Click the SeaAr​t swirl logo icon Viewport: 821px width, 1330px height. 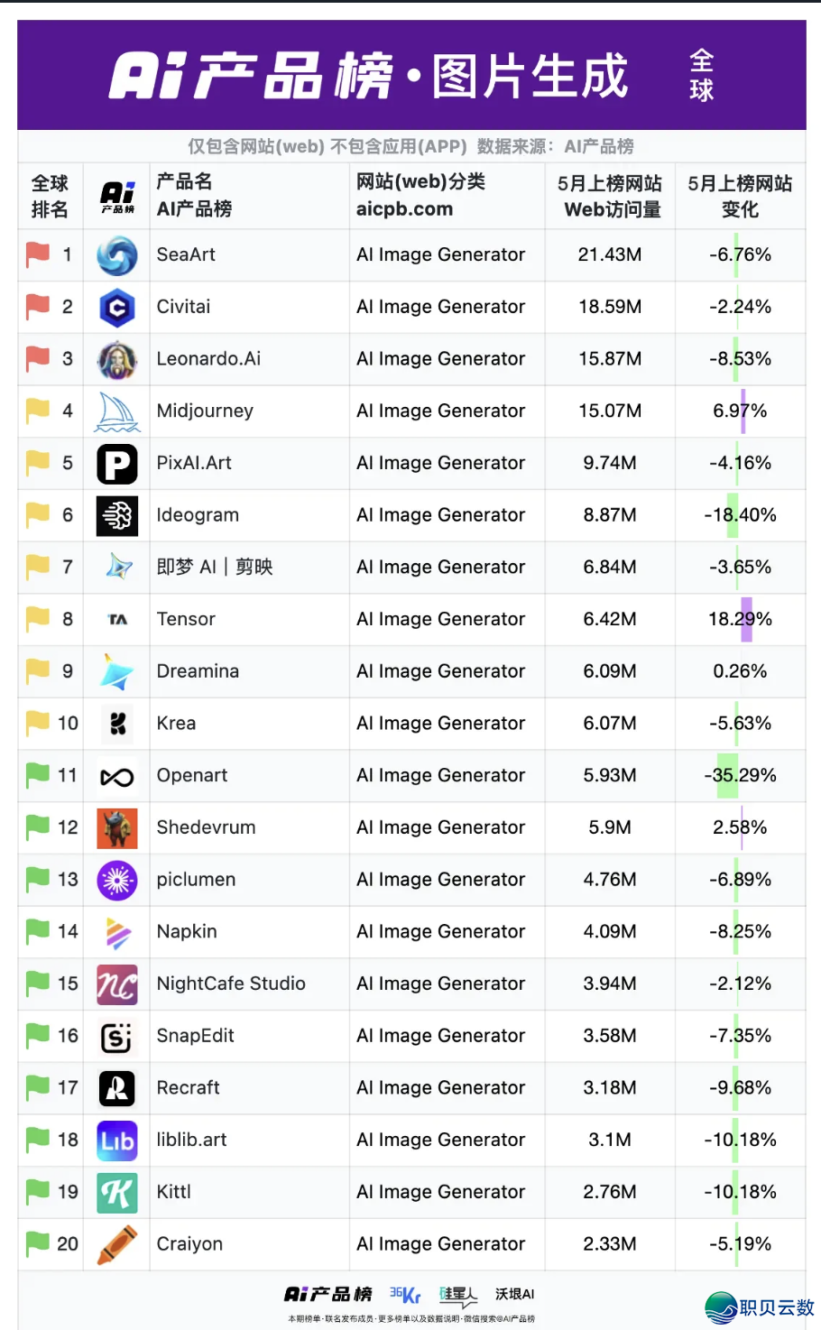117,255
